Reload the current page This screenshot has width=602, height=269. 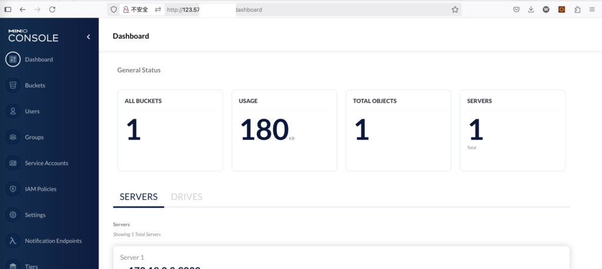pyautogui.click(x=52, y=9)
